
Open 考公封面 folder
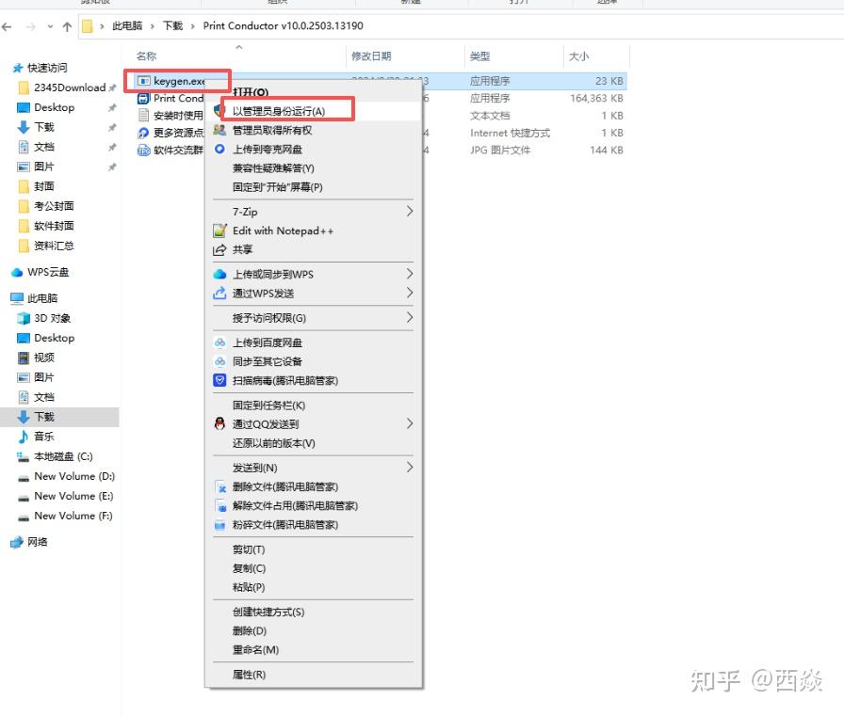[54, 206]
